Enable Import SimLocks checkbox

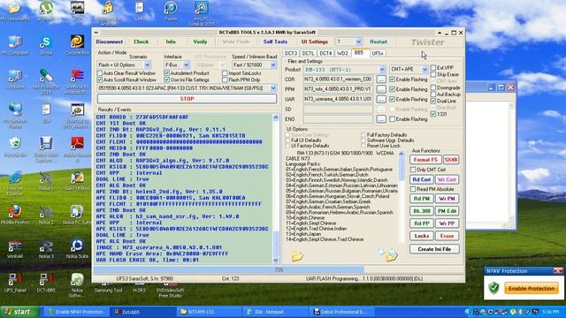pos(225,73)
